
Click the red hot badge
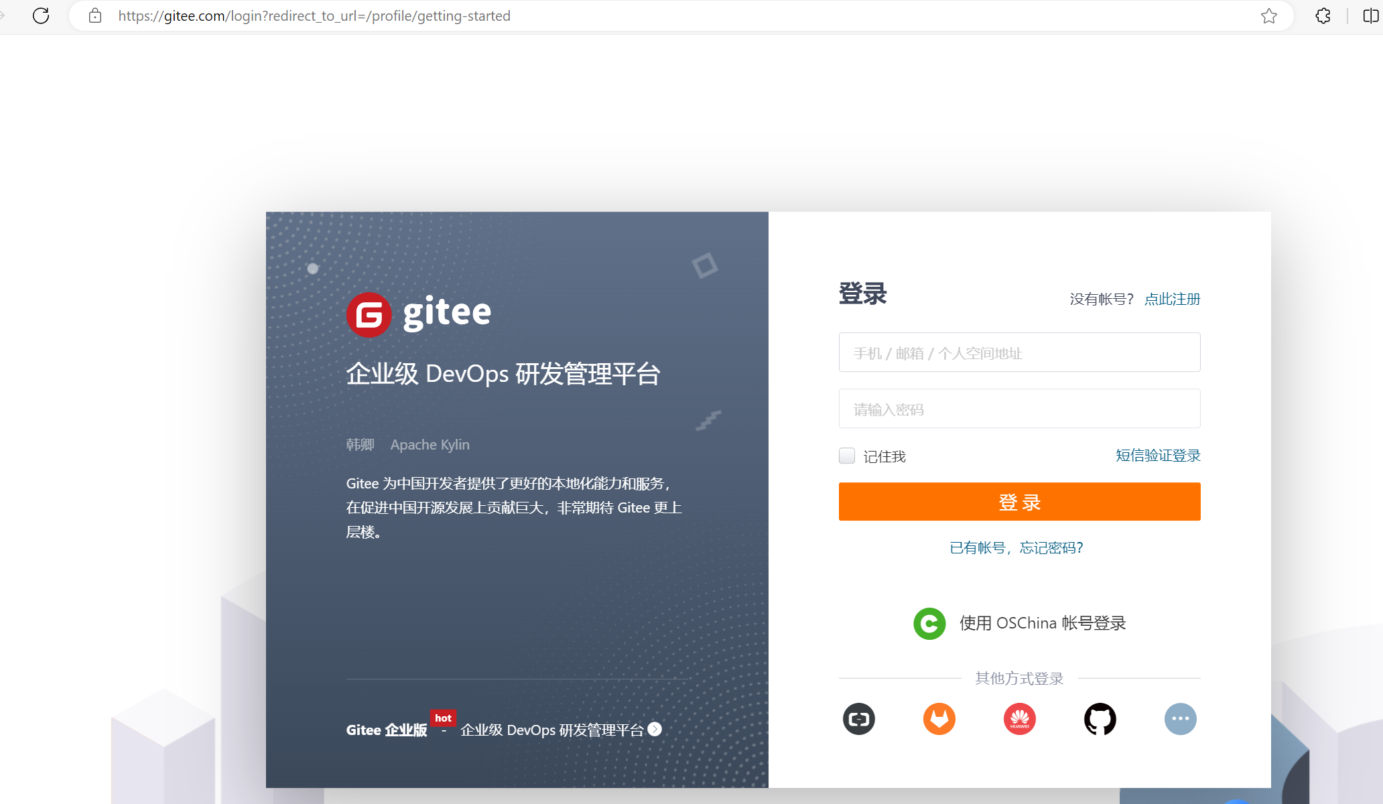tap(443, 718)
